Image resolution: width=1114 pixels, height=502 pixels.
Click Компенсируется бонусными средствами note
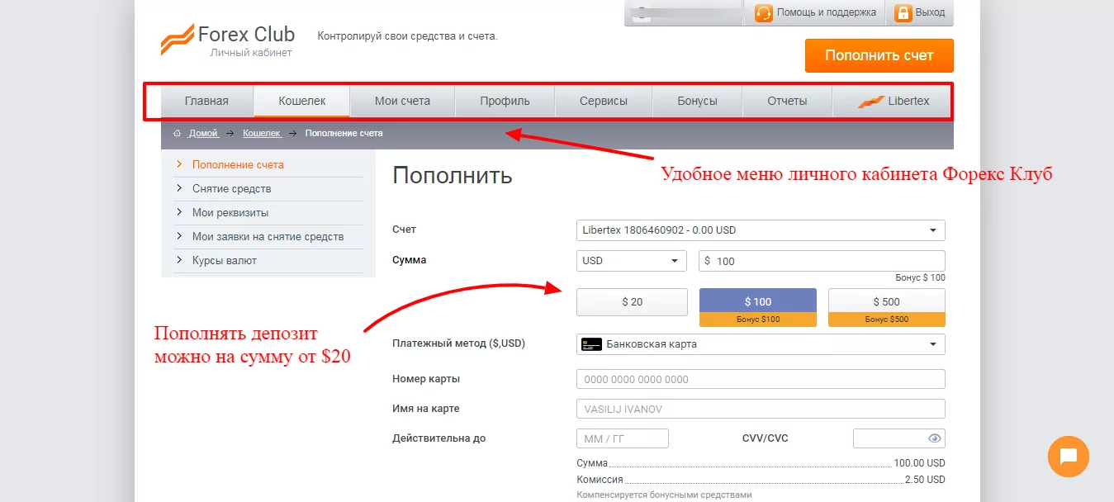(665, 495)
